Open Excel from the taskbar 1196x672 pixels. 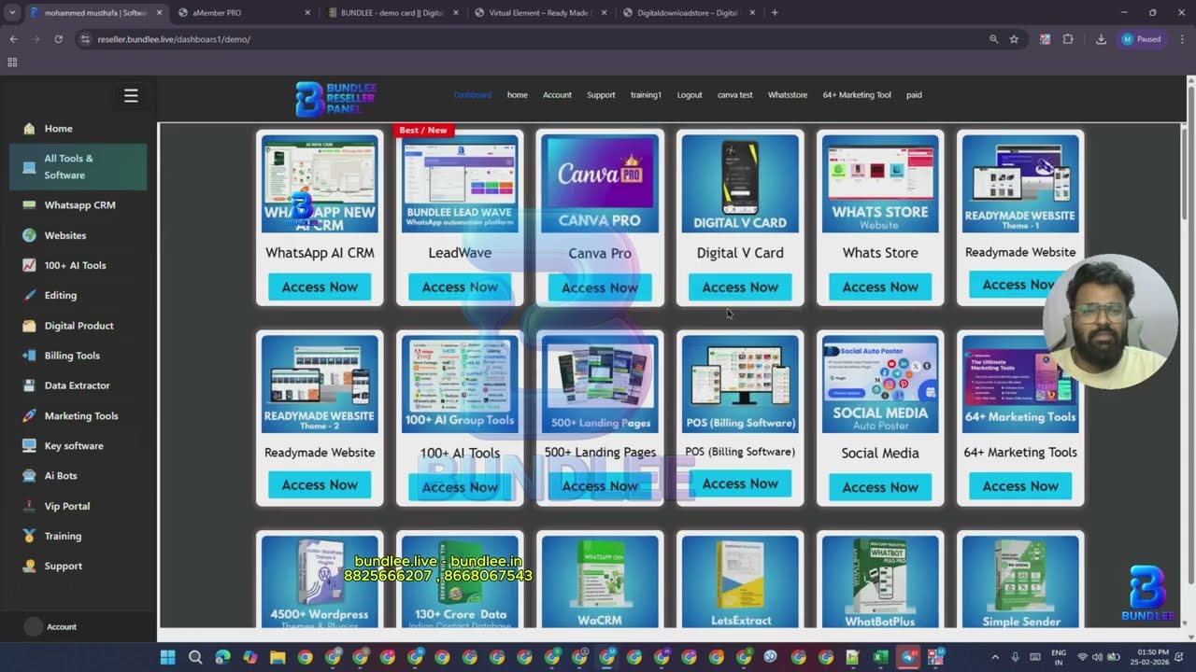(x=880, y=657)
